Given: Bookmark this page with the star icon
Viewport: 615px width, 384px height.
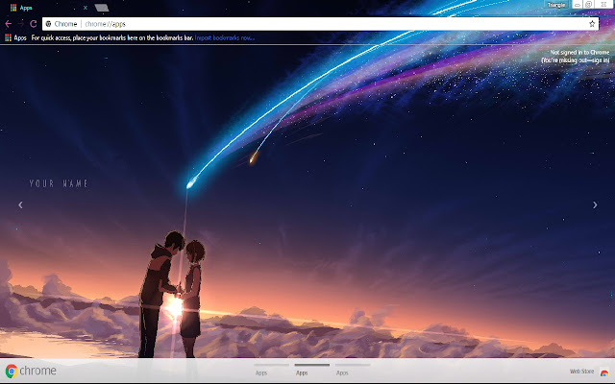Looking at the screenshot, I should tap(592, 24).
